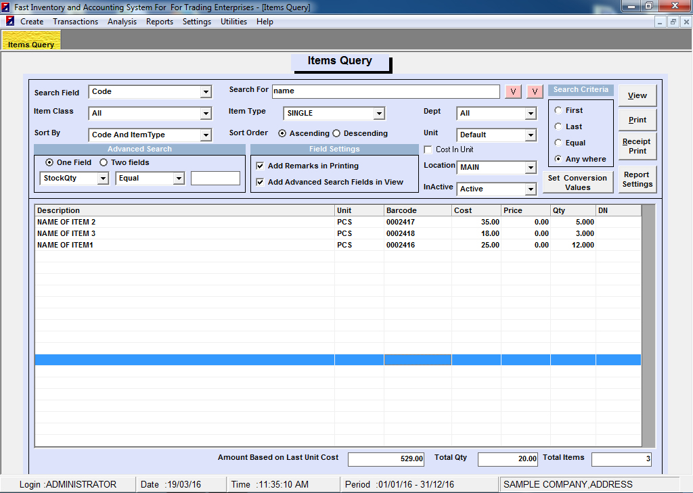
Task: Expand the InActive status dropdown
Action: pyautogui.click(x=531, y=189)
